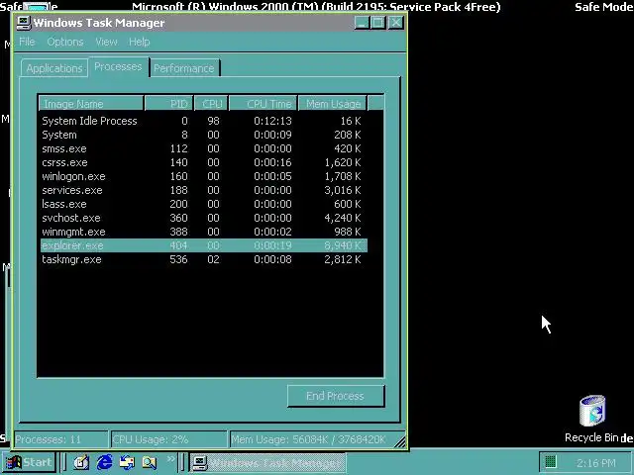The width and height of the screenshot is (634, 475).
Task: Select the services.exe process
Action: click(x=204, y=190)
